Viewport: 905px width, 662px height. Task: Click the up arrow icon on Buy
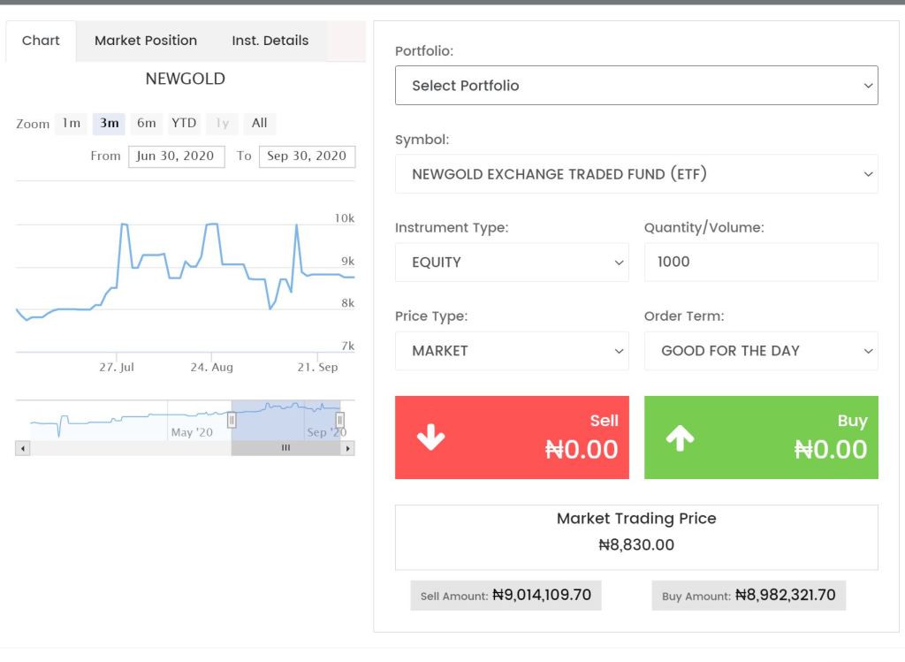pos(680,438)
